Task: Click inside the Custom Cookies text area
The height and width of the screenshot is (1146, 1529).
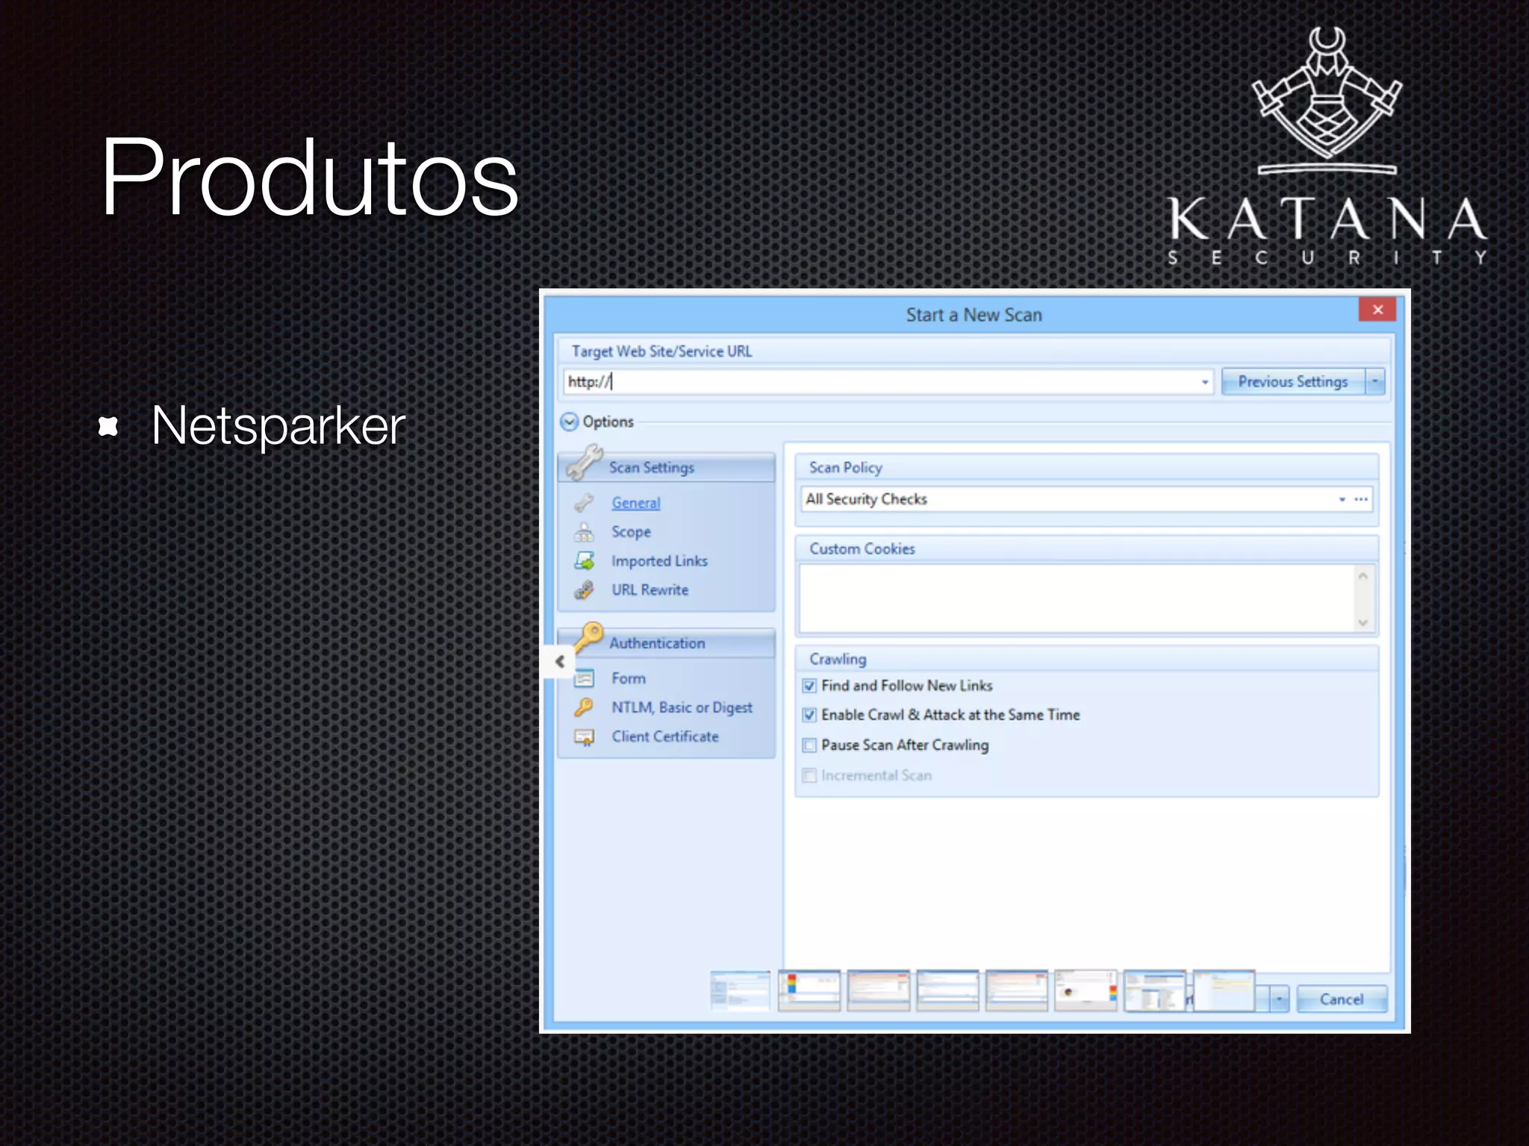Action: [x=1075, y=598]
